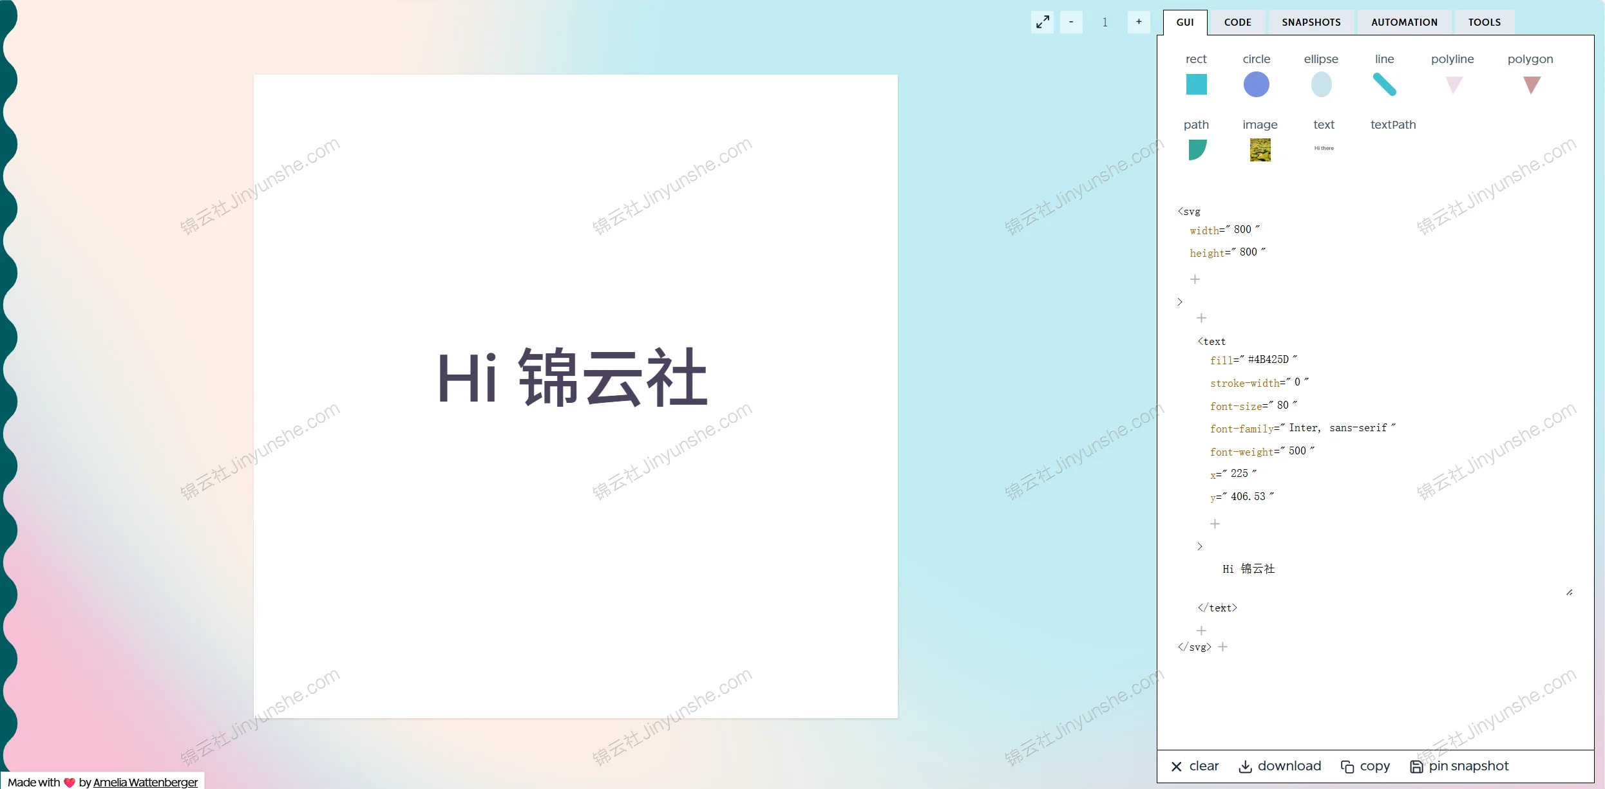The width and height of the screenshot is (1605, 789).
Task: Click the stroke-width attribute name
Action: [x=1244, y=383]
